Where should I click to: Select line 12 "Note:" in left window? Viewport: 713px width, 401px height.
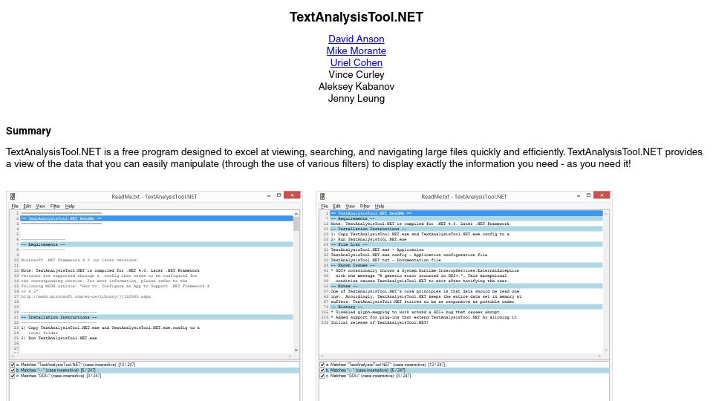click(x=110, y=270)
